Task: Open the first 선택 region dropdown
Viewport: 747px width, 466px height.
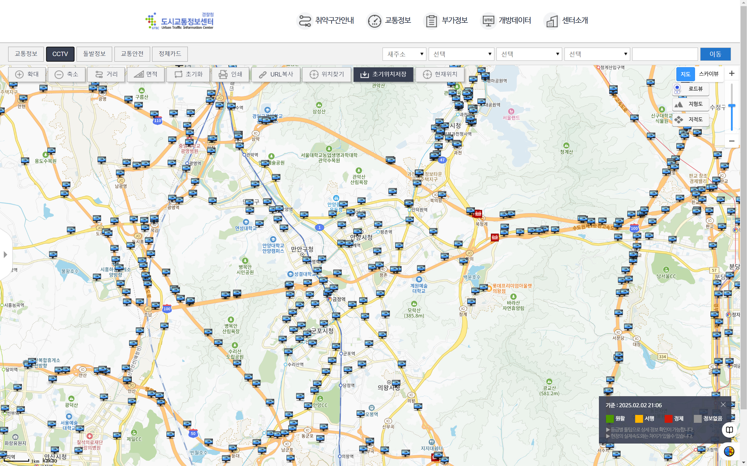Action: [461, 54]
